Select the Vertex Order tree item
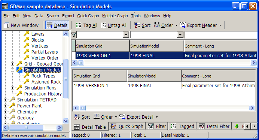 [x=45, y=58]
